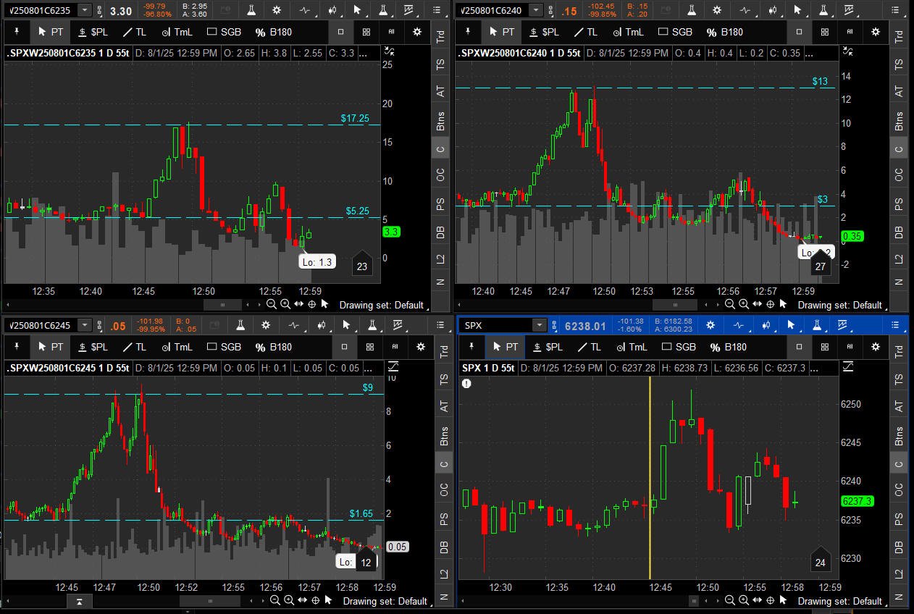The height and width of the screenshot is (614, 914).
Task: Click the horizontal scrollbar thumb under C6245 chart
Action: click(210, 601)
